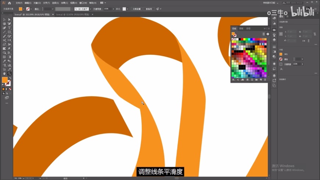This screenshot has width=320, height=180.
Task: Click the delete swatch trash icon
Action: pos(265,80)
